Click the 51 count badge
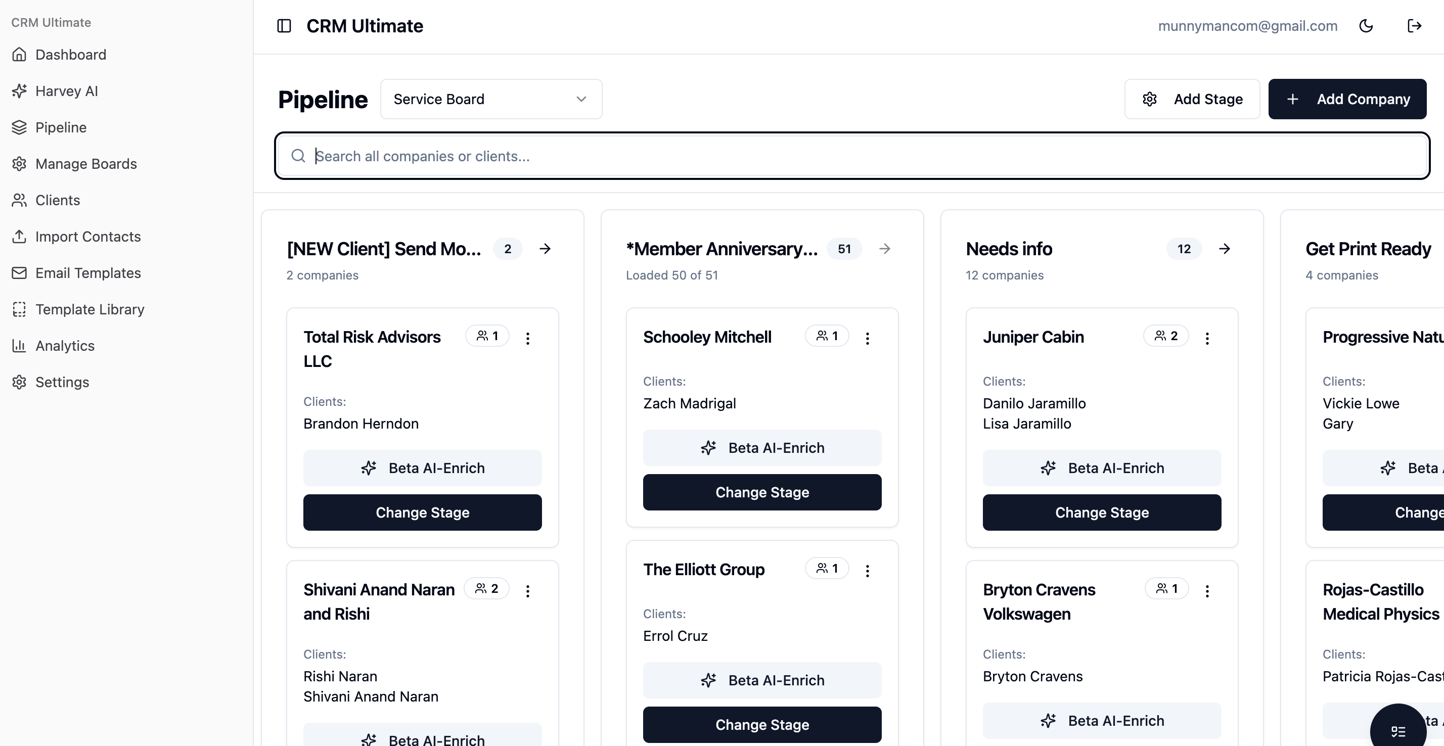The width and height of the screenshot is (1444, 746). tap(844, 249)
